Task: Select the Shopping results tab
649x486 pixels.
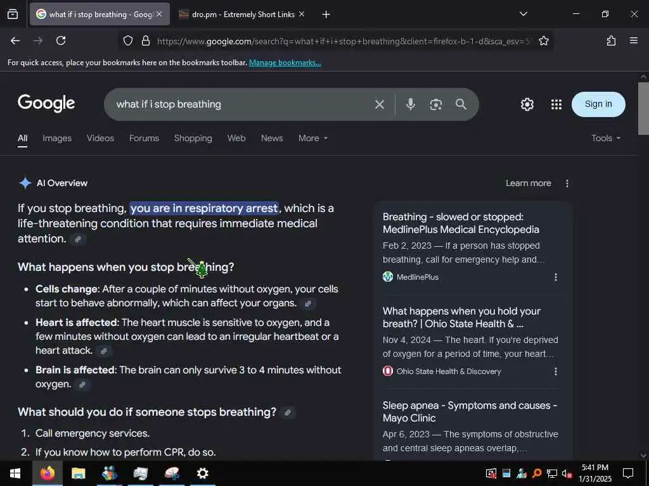Action: point(193,138)
